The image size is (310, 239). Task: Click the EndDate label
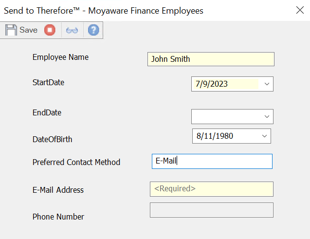pos(47,112)
